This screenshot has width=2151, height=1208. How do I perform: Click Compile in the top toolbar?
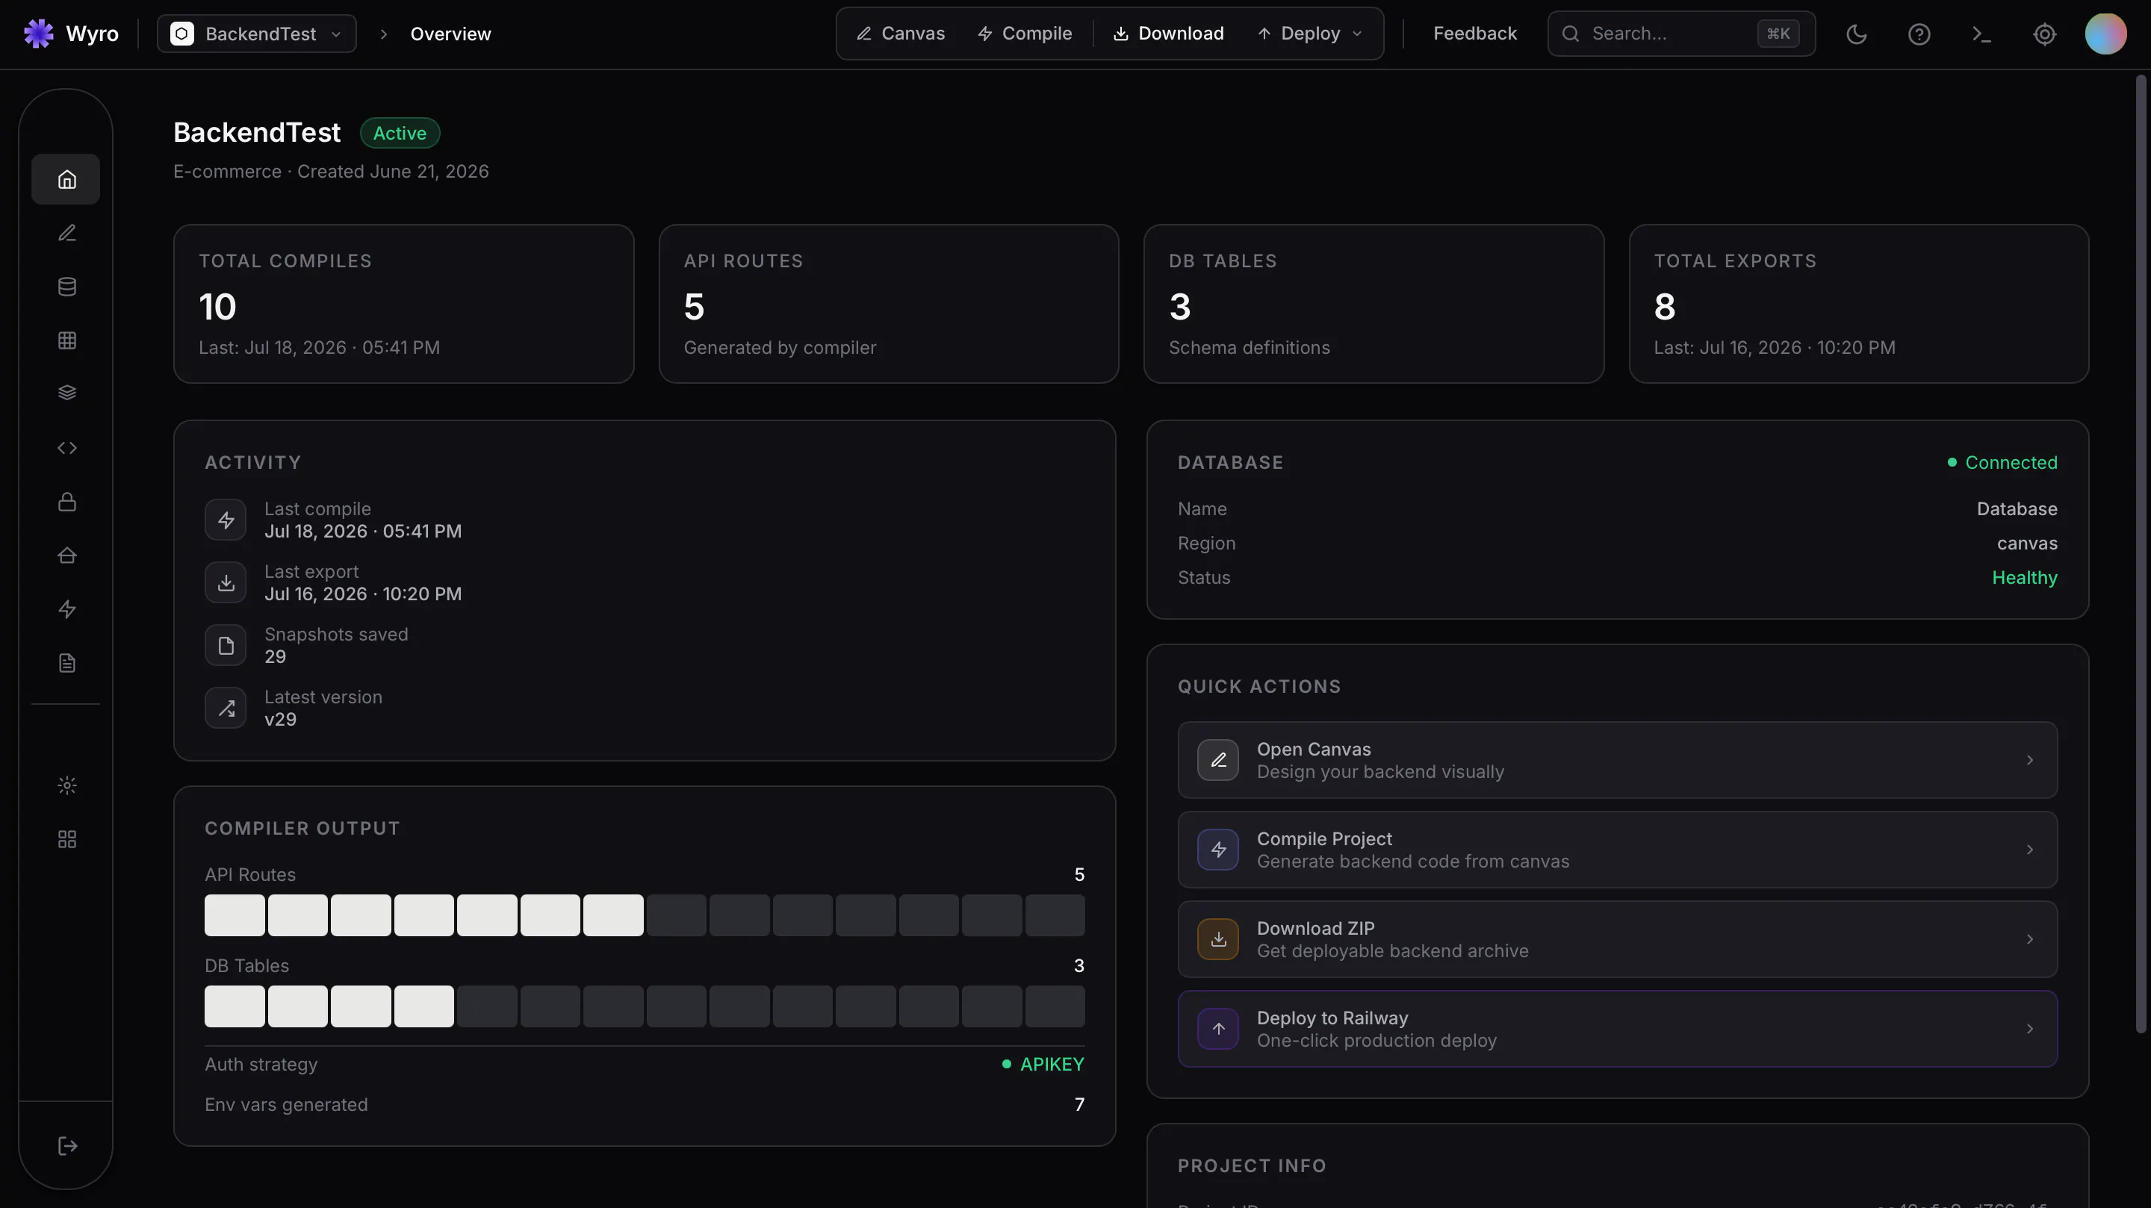point(1024,34)
